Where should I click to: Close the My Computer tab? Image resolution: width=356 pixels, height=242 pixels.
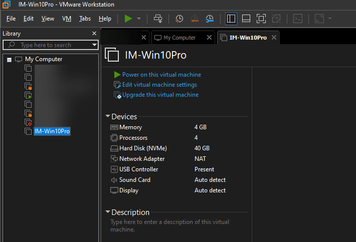[209, 38]
